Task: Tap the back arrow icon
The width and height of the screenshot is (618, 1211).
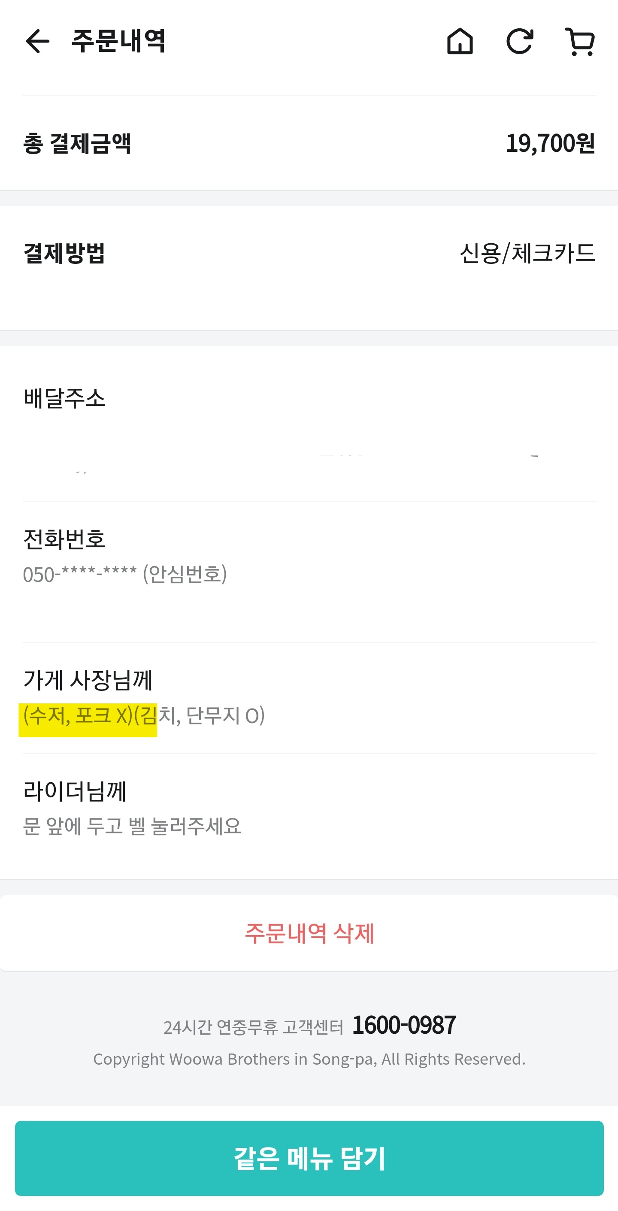Action: tap(38, 41)
